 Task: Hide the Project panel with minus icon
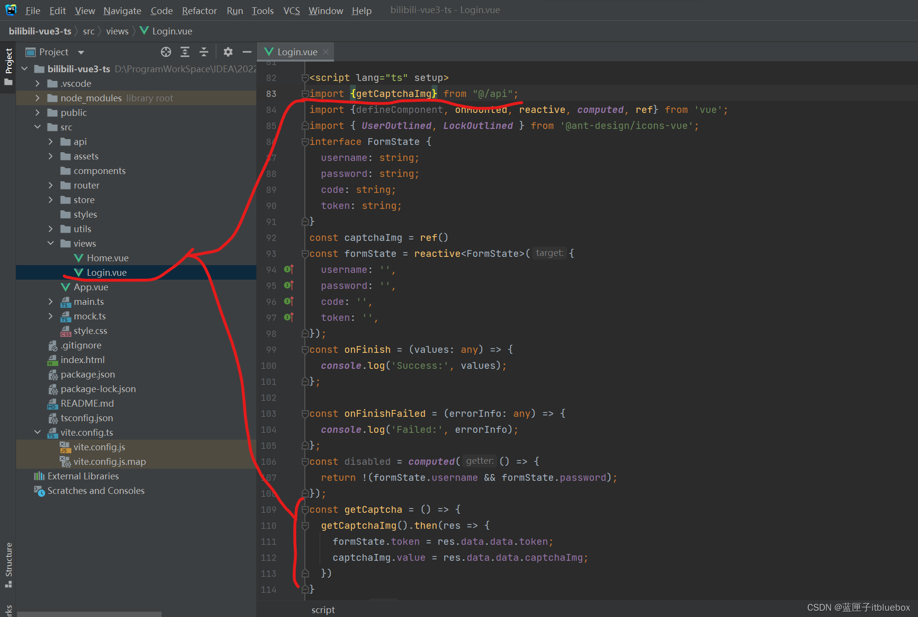(x=247, y=52)
